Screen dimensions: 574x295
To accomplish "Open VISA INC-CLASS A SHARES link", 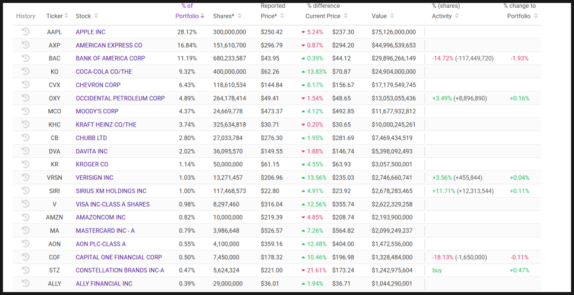I will [x=113, y=204].
